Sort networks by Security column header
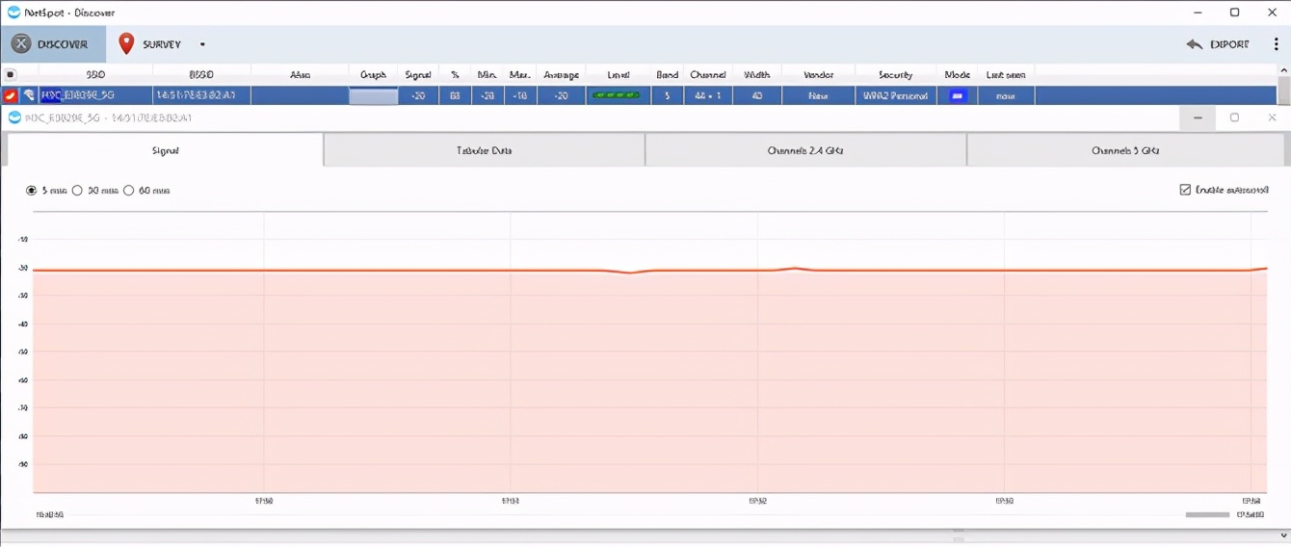This screenshot has width=1291, height=547. pos(895,74)
